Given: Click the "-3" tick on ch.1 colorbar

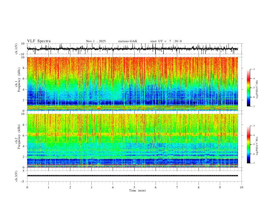Looking at the screenshot, I should 253,69.
